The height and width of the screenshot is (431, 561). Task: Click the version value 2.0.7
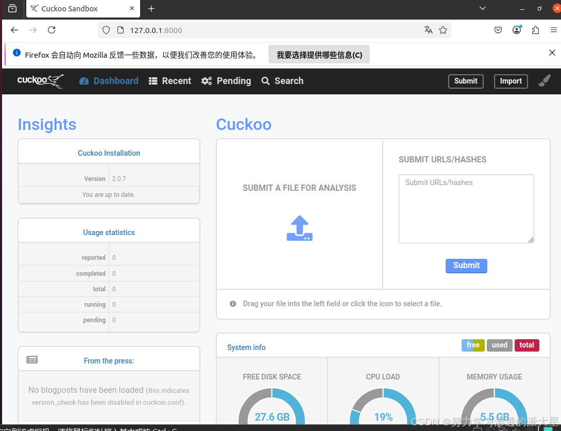point(119,178)
